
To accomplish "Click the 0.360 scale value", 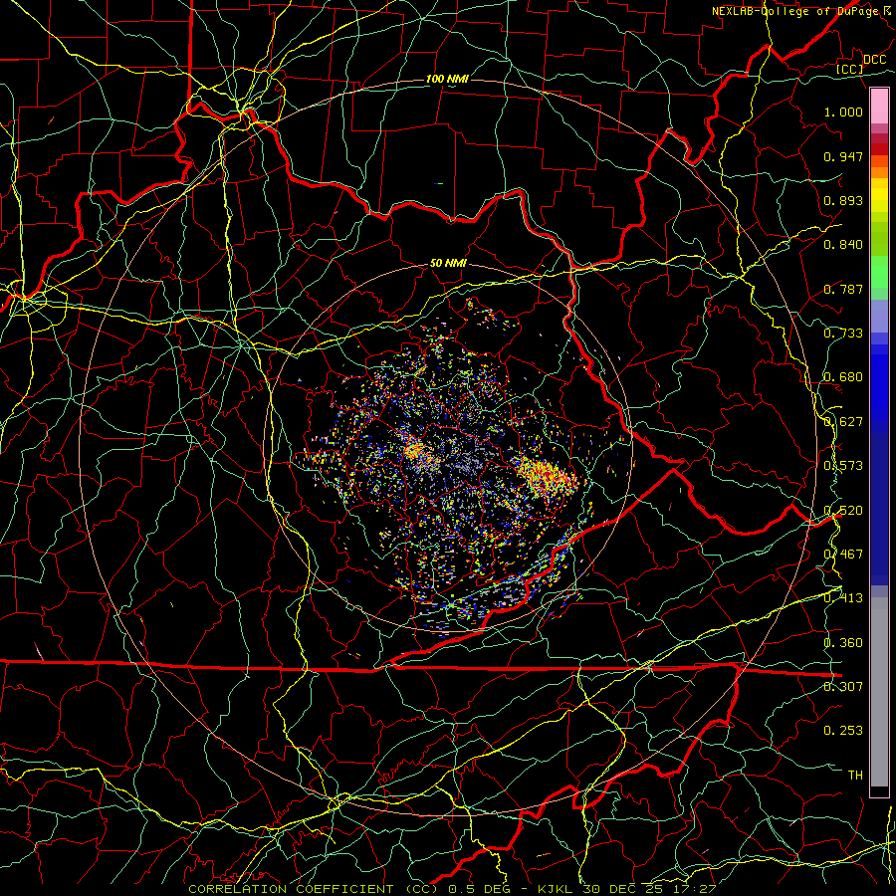I will pos(843,643).
